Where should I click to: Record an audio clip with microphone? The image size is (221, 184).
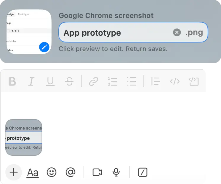click(x=116, y=172)
